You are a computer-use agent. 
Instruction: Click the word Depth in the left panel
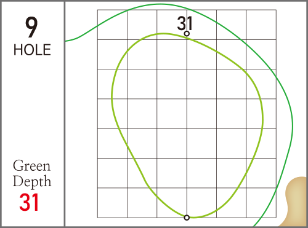pyautogui.click(x=32, y=181)
